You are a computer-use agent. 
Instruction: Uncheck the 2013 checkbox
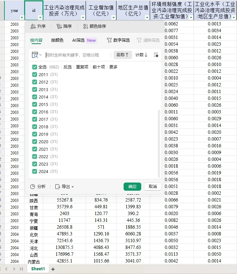[35, 89]
